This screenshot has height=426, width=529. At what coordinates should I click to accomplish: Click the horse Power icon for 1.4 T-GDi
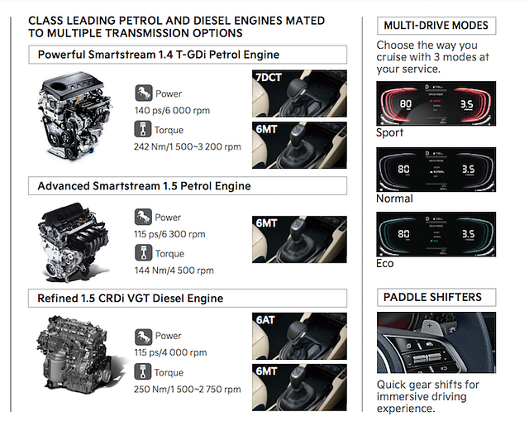click(x=144, y=93)
